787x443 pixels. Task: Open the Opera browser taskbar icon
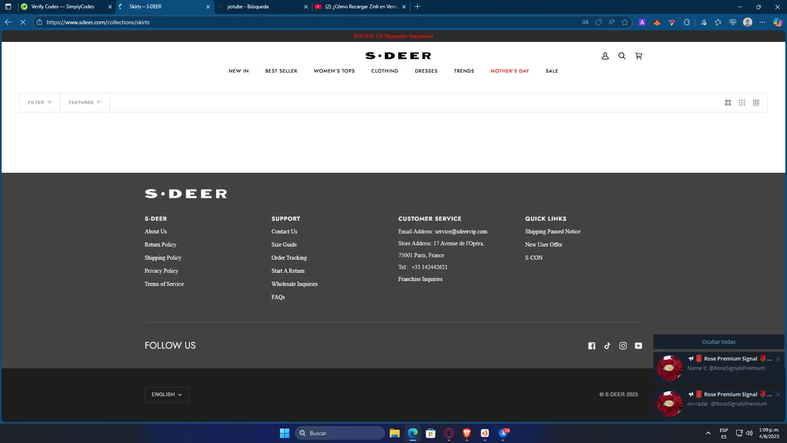pos(449,433)
